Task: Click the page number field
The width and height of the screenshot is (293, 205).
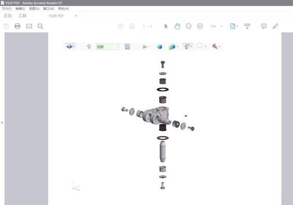Action: click(x=144, y=27)
